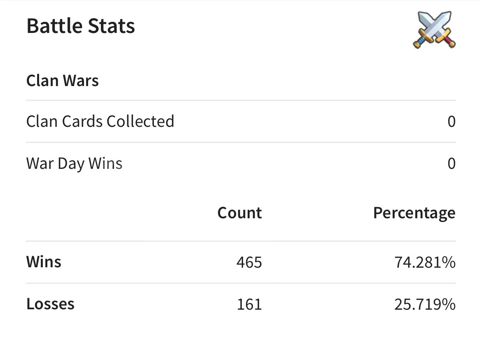Select the 74.281% win percentage
The width and height of the screenshot is (482, 341).
point(425,262)
